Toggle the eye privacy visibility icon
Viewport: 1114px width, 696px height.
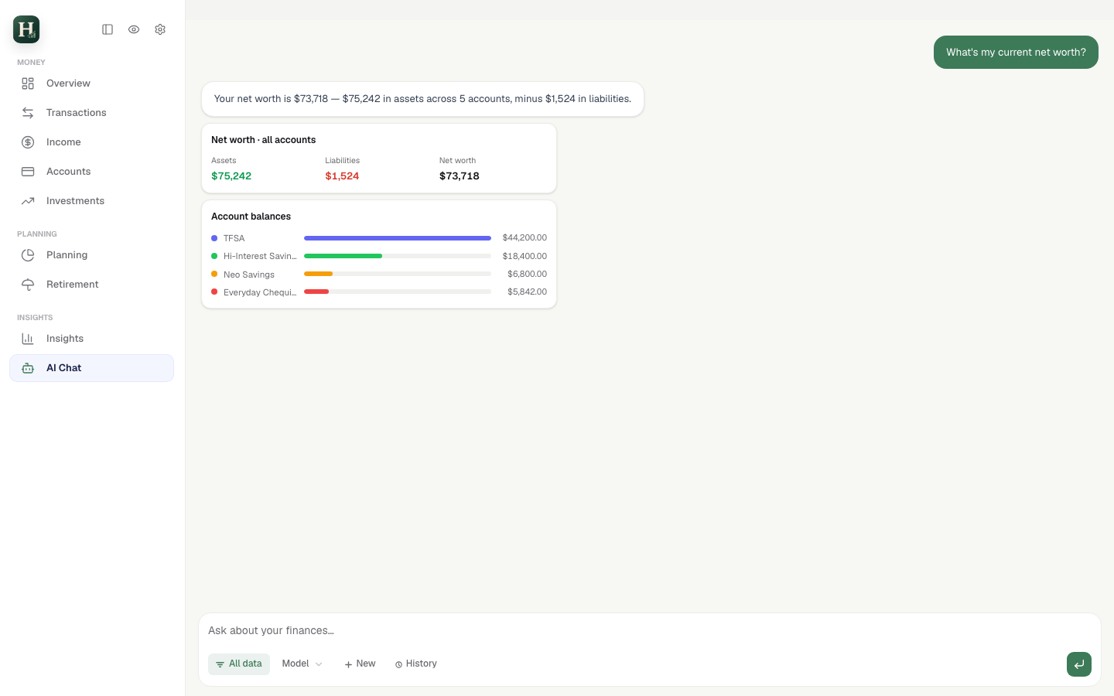(x=134, y=29)
